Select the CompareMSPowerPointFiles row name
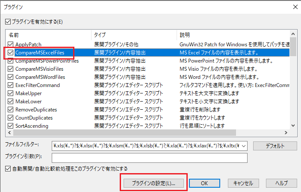The height and width of the screenshot is (192, 301). (x=47, y=61)
